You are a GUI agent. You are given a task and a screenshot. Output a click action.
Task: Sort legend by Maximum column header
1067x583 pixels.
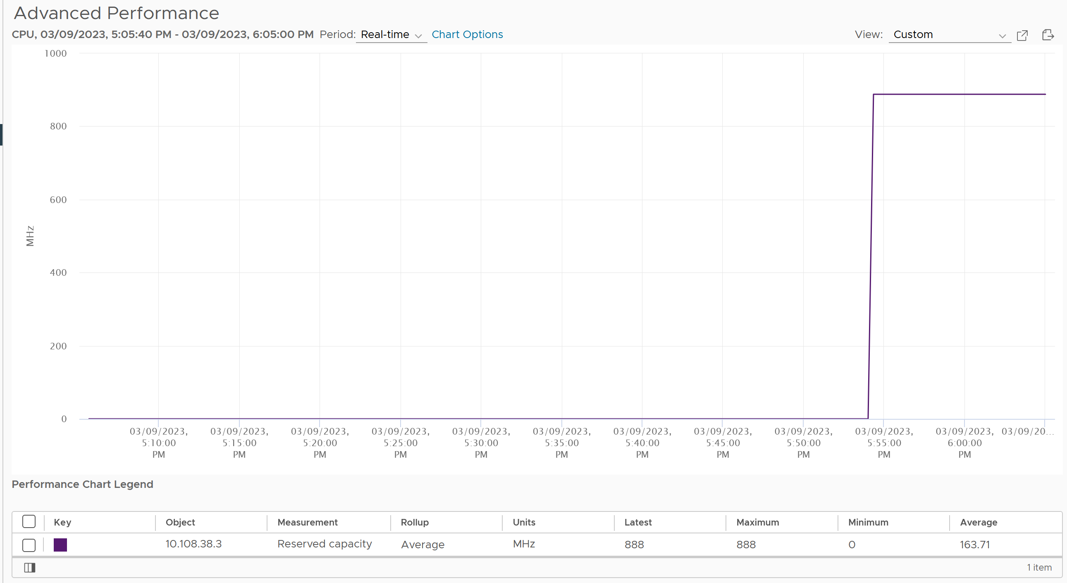758,522
